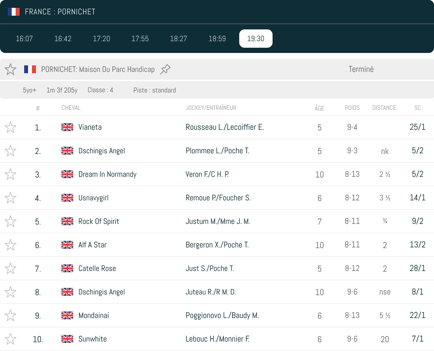434x351 pixels.
Task: Click the Union Jack flag beside Mondainai
Action: pyautogui.click(x=67, y=315)
